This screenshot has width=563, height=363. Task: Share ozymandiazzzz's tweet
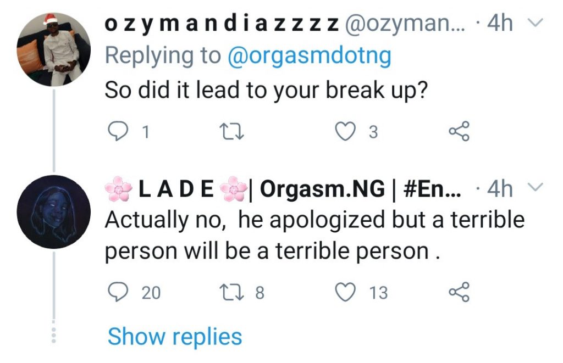[x=459, y=132]
